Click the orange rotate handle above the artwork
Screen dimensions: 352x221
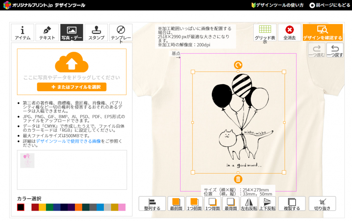pos(238,65)
